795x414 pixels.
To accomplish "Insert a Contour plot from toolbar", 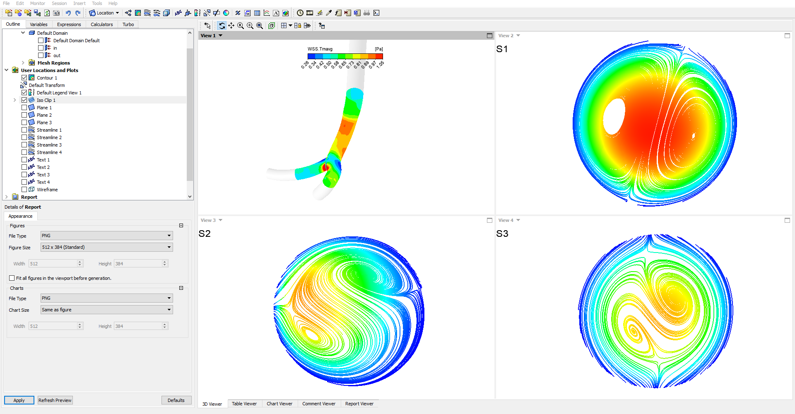I will (138, 13).
